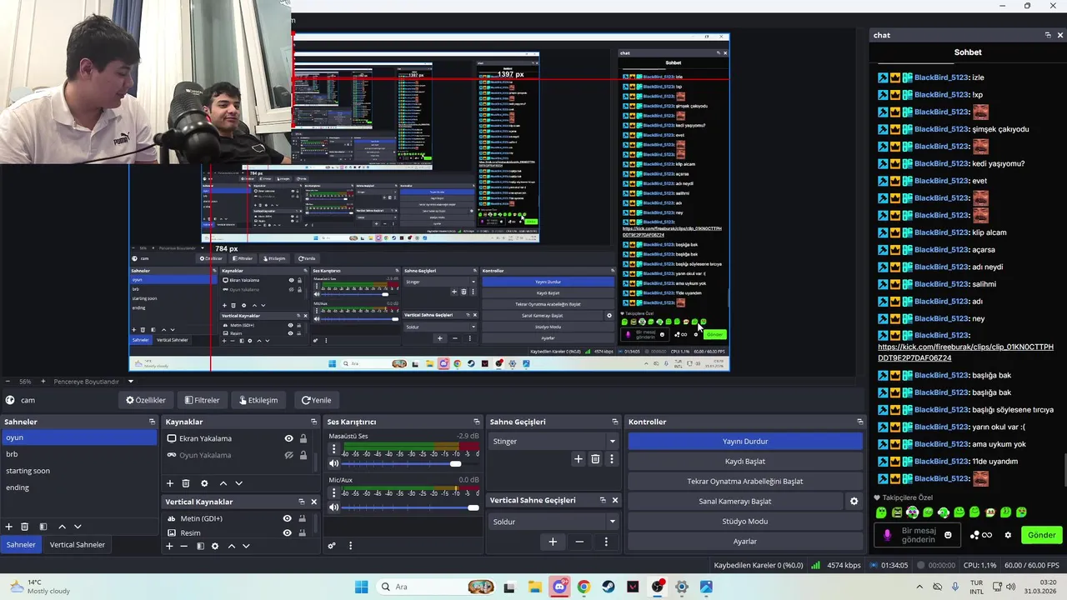Viewport: 1067px width, 600px height.
Task: Open audio mixer three-dot menu at bottom
Action: tap(350, 546)
